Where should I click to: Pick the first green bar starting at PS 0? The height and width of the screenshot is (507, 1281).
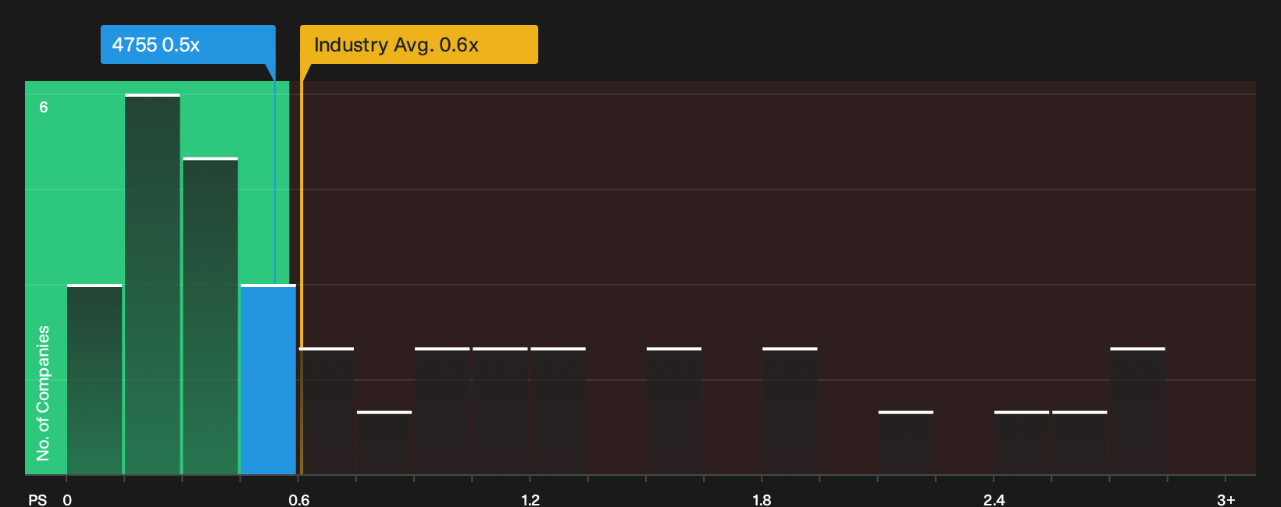(x=95, y=379)
